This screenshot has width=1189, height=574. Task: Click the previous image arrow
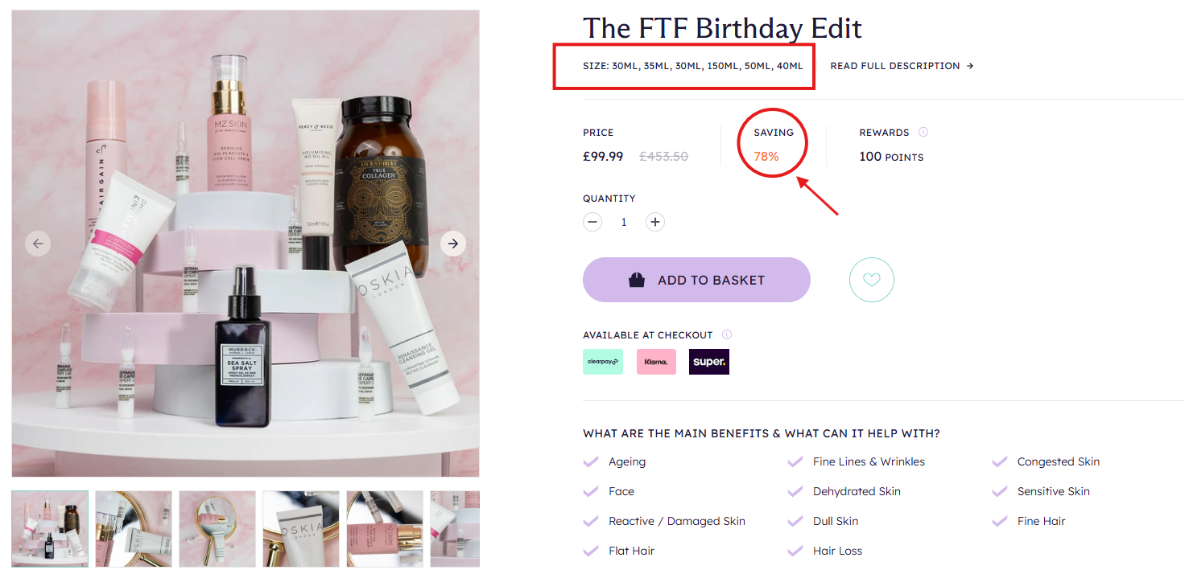(38, 243)
